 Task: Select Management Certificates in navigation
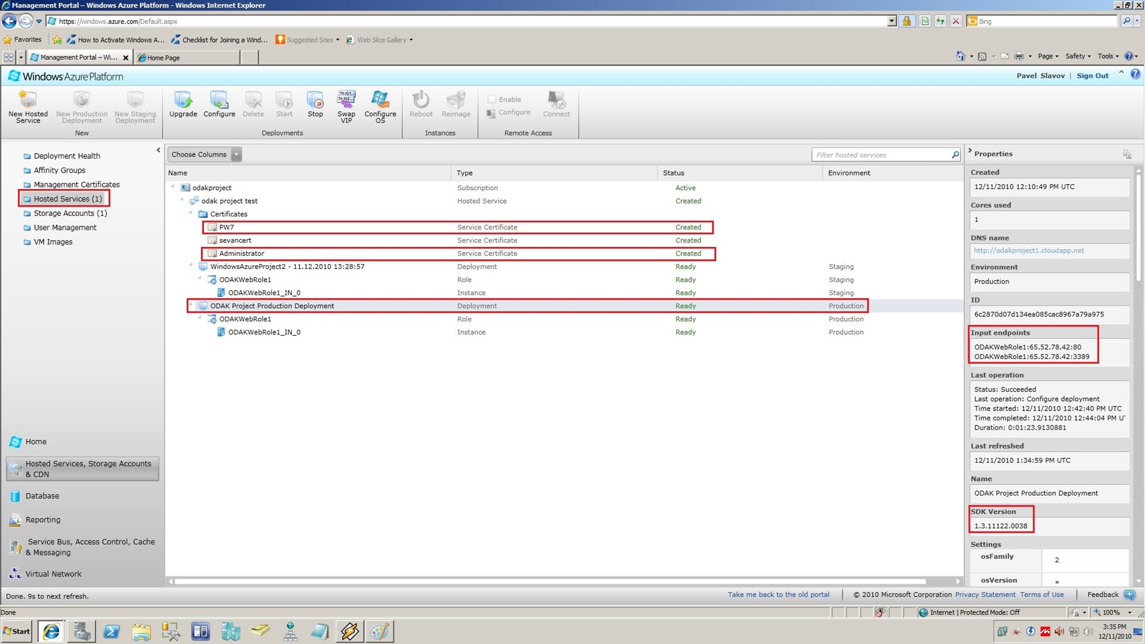point(76,185)
